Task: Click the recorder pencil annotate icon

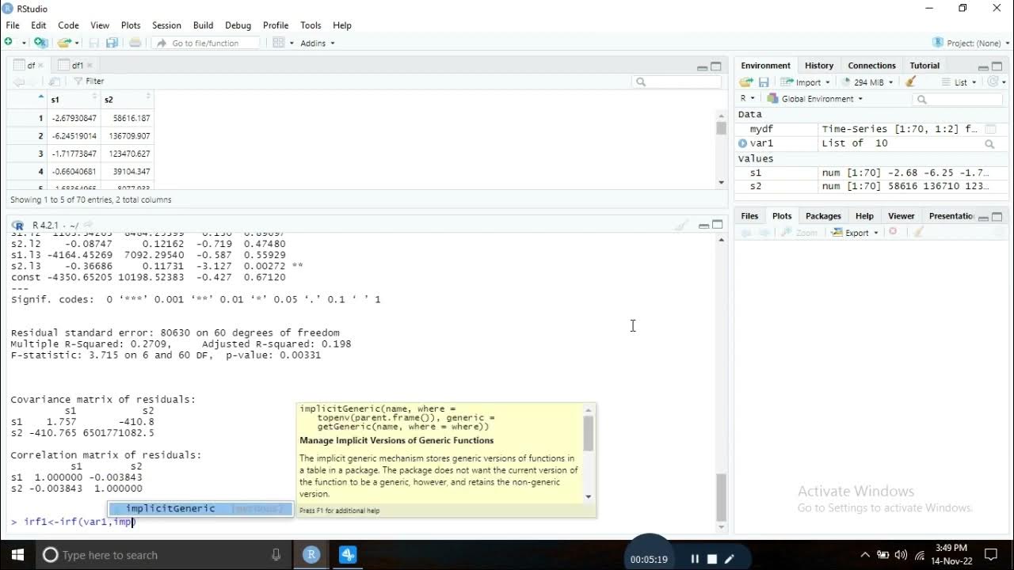Action: tap(730, 559)
